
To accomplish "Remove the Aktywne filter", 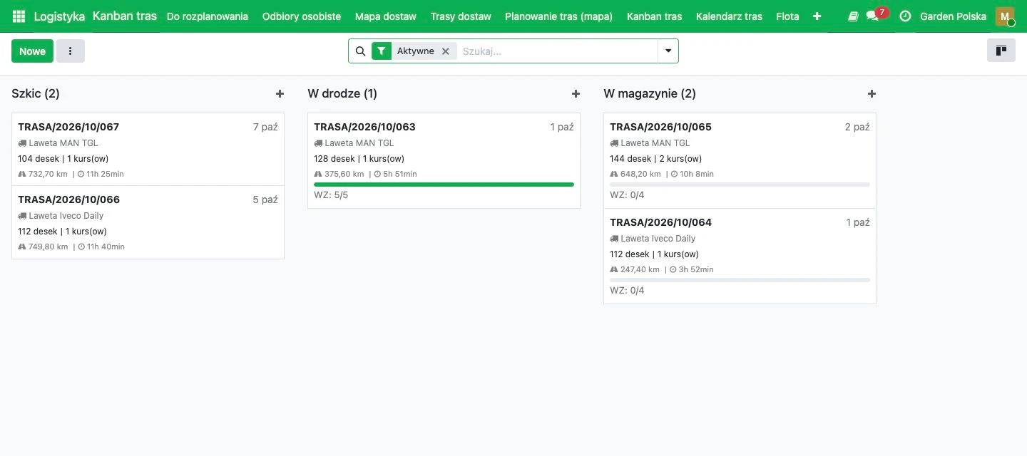I will coord(446,51).
